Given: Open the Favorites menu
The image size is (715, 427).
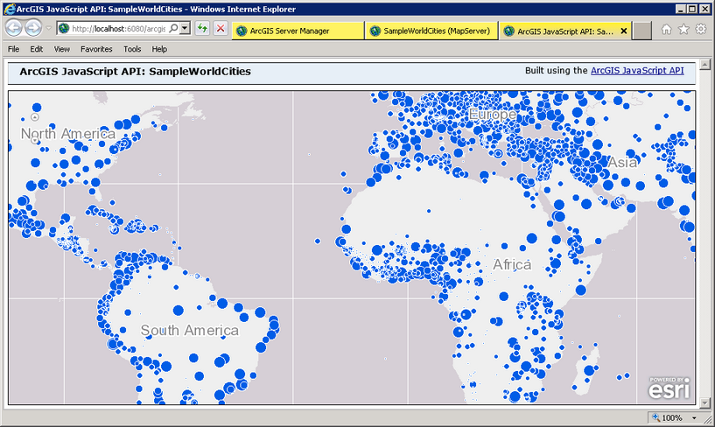Looking at the screenshot, I should 96,49.
